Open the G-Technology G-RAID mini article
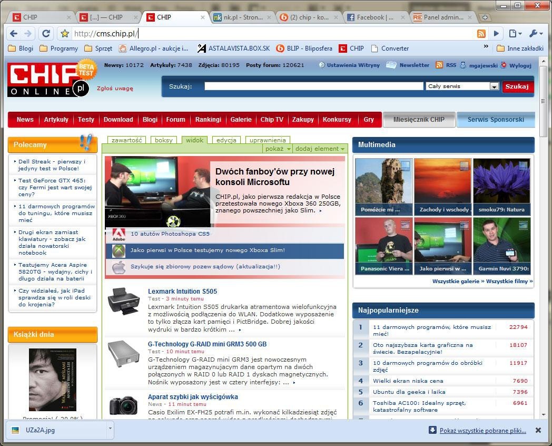 pyautogui.click(x=207, y=344)
